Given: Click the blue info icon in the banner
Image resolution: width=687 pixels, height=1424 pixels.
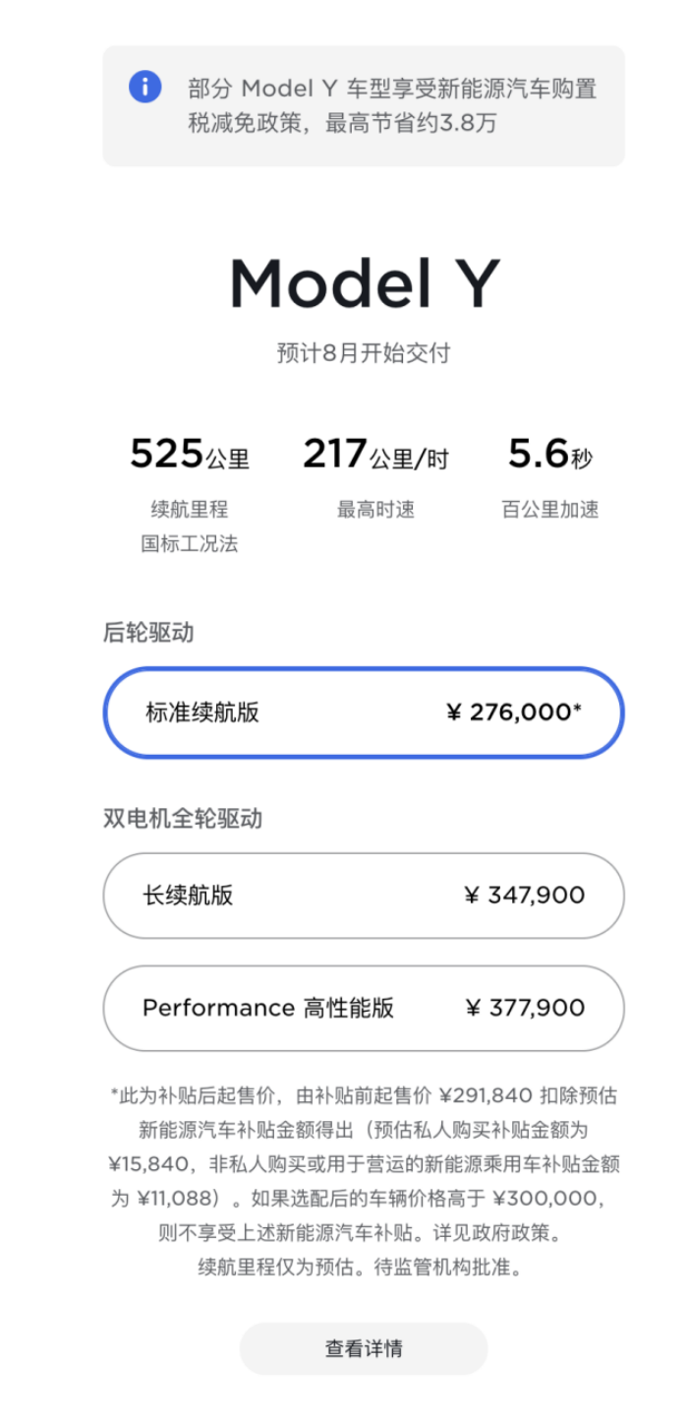Looking at the screenshot, I should (x=145, y=88).
